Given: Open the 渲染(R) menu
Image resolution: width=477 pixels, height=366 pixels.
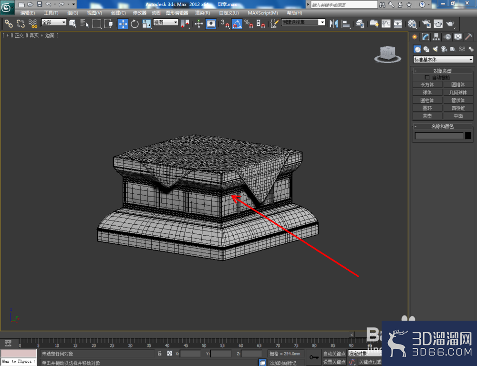Looking at the screenshot, I should point(203,13).
